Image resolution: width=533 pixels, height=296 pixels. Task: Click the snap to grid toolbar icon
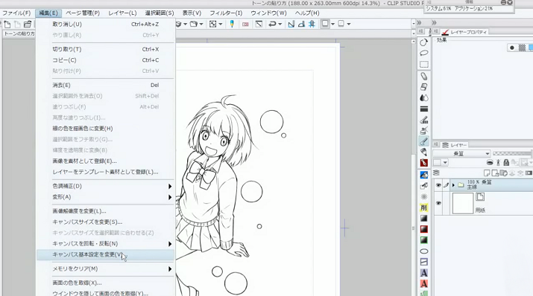(312, 24)
